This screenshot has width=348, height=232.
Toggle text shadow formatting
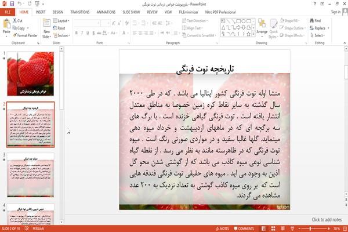tap(93, 33)
